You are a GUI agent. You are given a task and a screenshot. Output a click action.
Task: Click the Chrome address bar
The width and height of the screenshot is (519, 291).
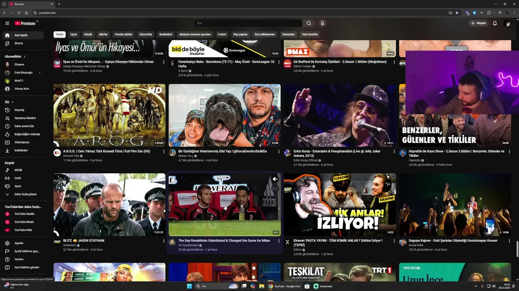point(239,13)
